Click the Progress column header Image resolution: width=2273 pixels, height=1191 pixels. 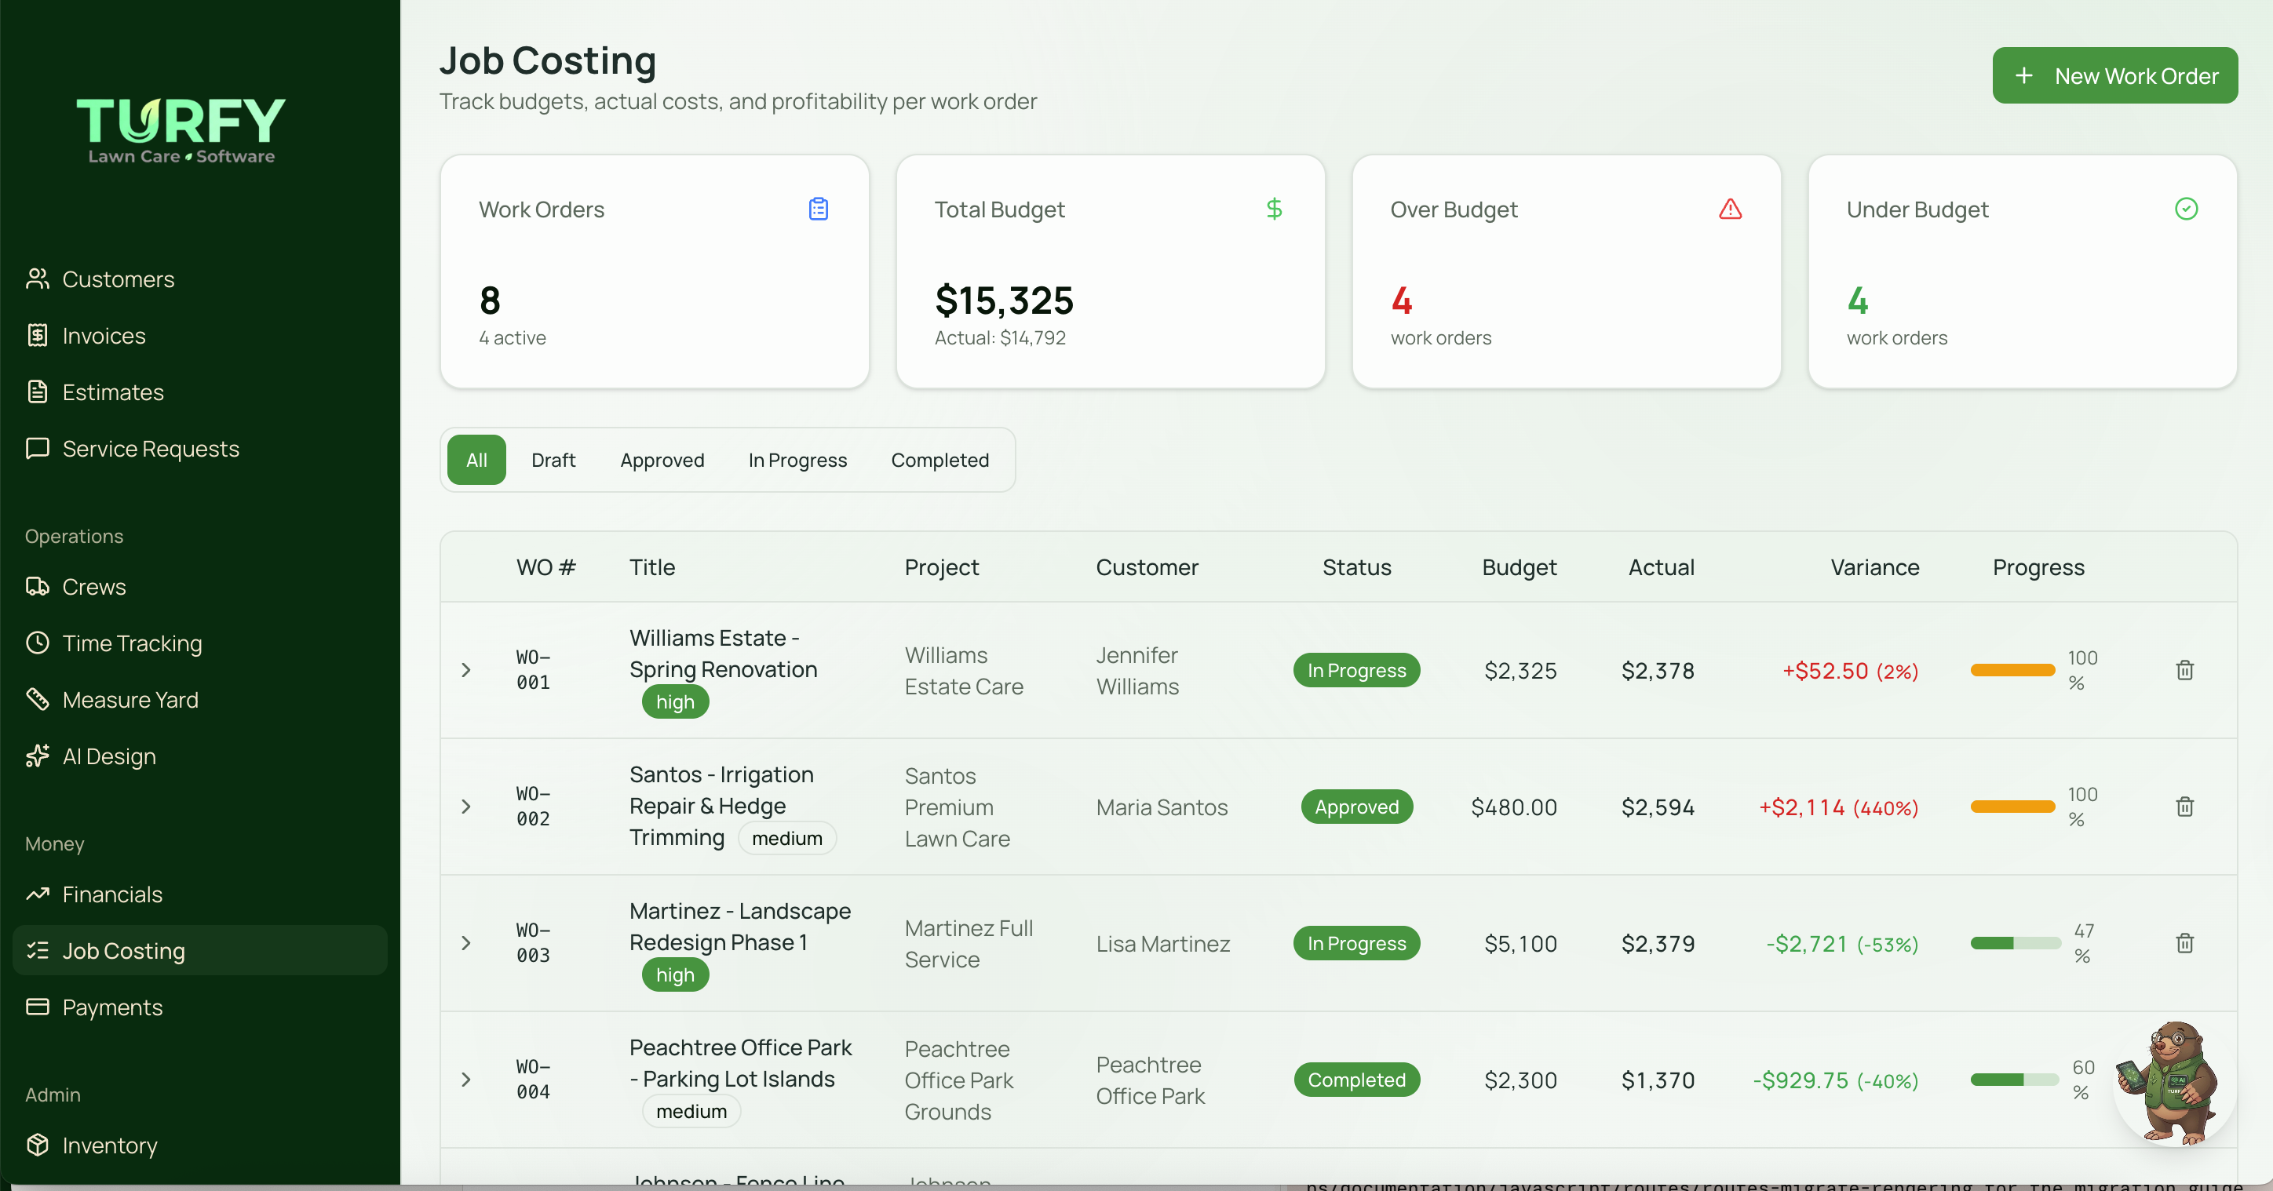(x=2038, y=567)
